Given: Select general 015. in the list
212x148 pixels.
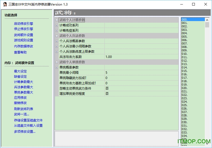Looking at the screenshot, I should point(193,71).
